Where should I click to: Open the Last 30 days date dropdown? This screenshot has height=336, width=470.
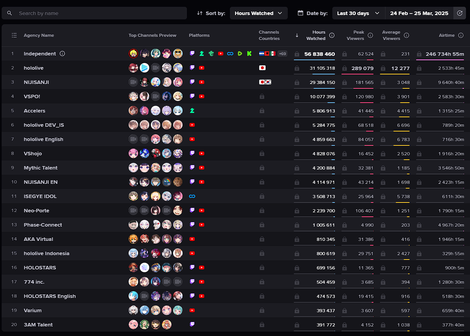[358, 13]
